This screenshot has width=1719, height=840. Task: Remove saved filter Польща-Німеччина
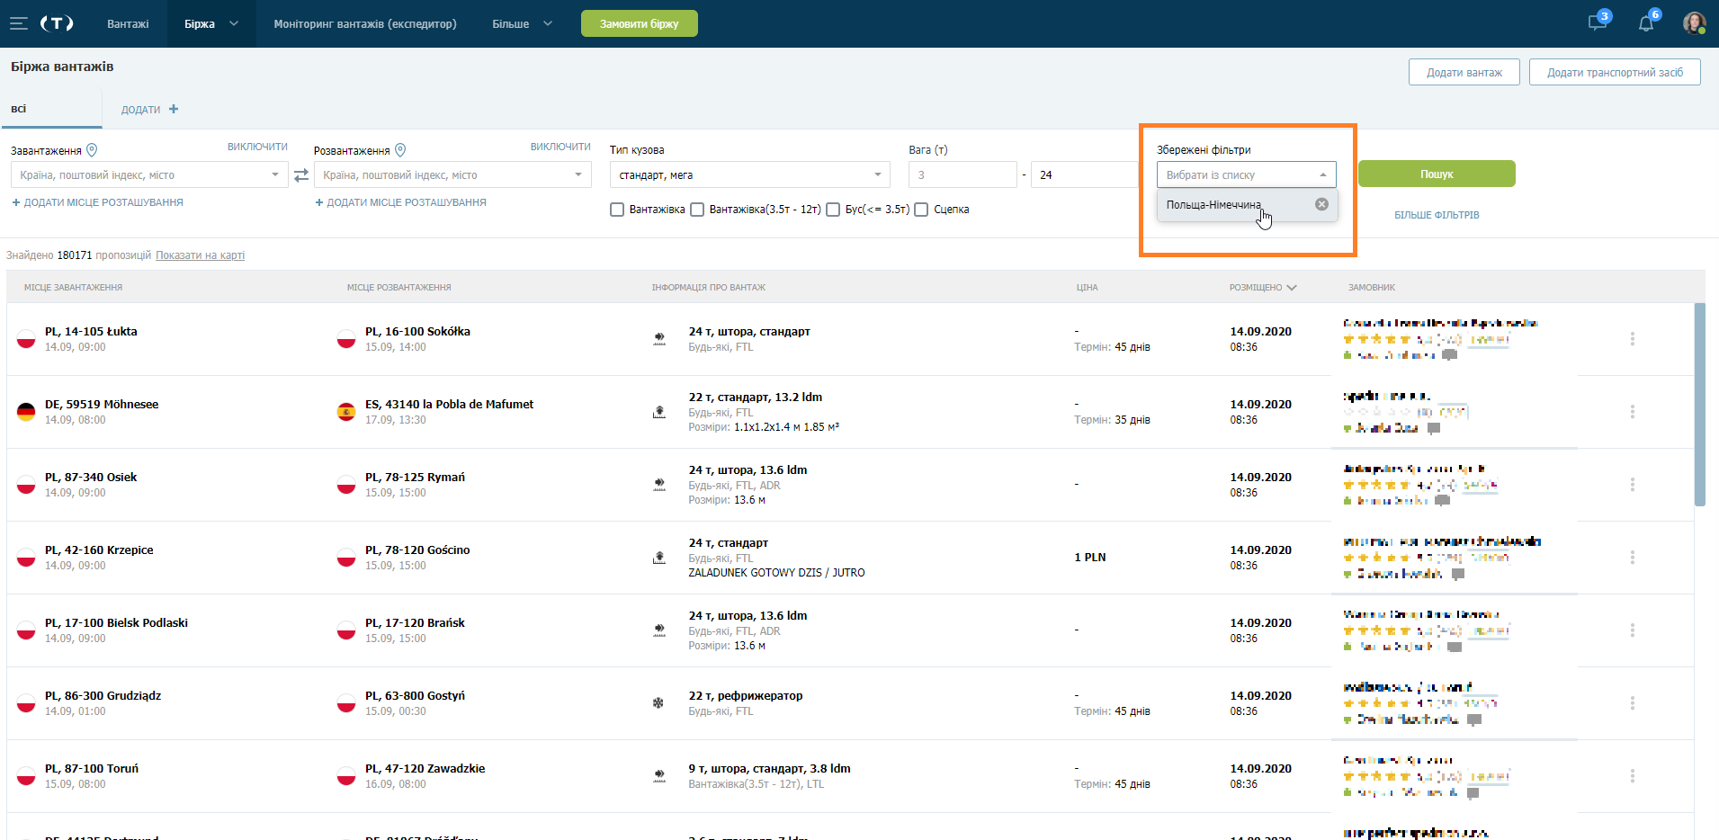point(1321,204)
